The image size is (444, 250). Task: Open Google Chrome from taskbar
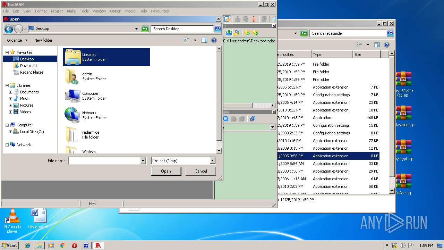point(62,245)
